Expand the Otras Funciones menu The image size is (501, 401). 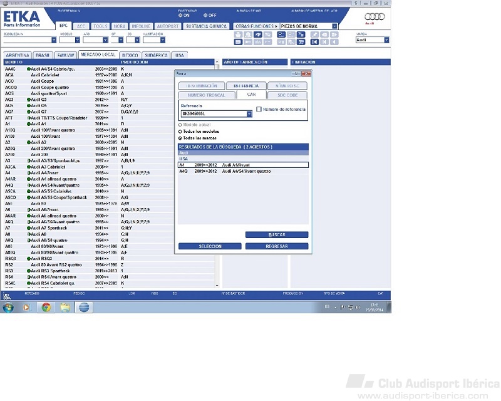point(257,26)
